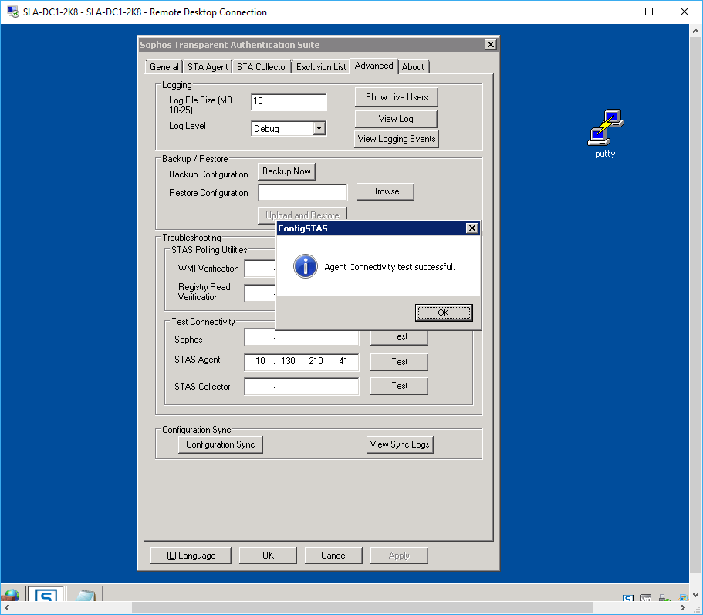The image size is (703, 615).
Task: Click the 'Agent Connectivity test successful.' message text
Action: (x=390, y=267)
